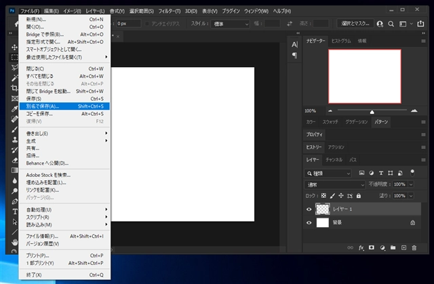Choose 新規(N)... menu item

65,20
